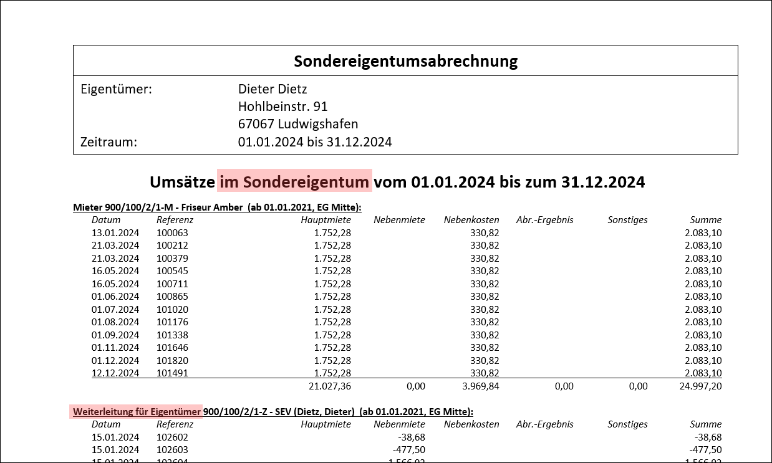
Task: Click grand total 24.997,20
Action: (701, 386)
